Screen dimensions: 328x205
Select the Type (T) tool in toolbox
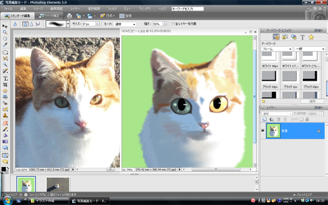tap(5, 78)
